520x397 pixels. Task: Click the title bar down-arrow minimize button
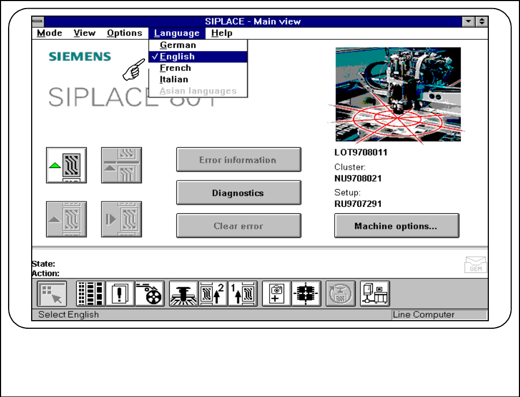tap(468, 21)
